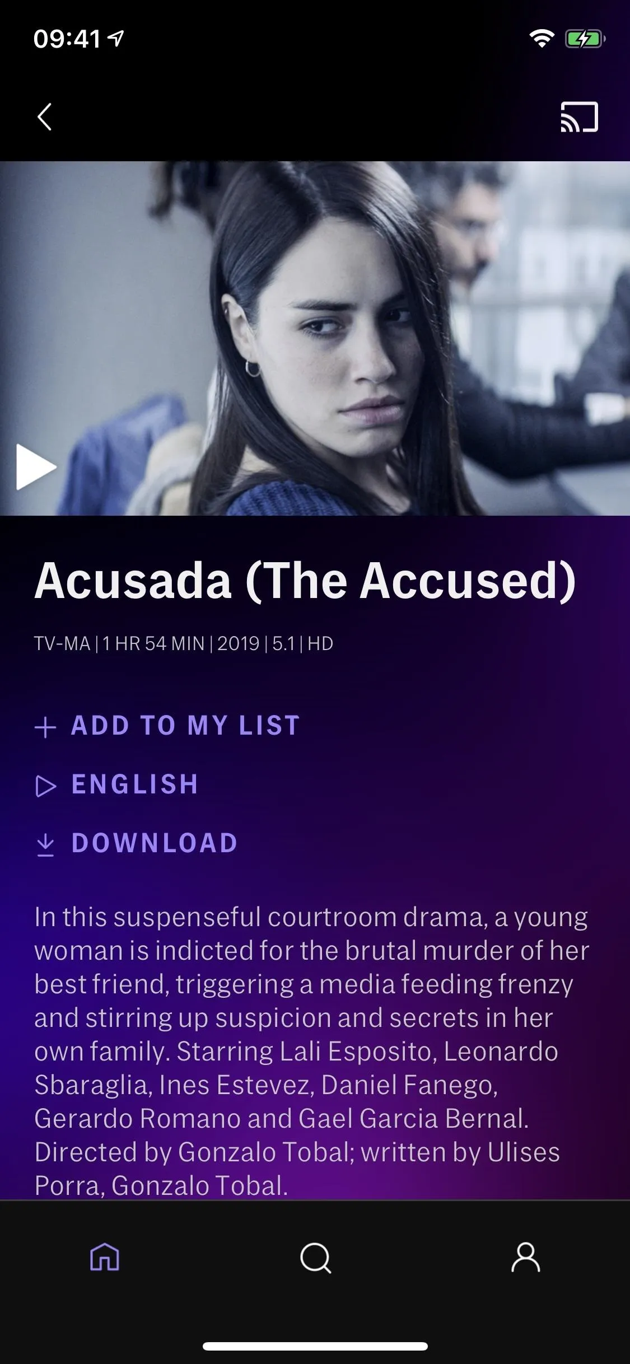Tap the outlined play icon beside English
Viewport: 630px width, 1364px height.
pos(46,786)
